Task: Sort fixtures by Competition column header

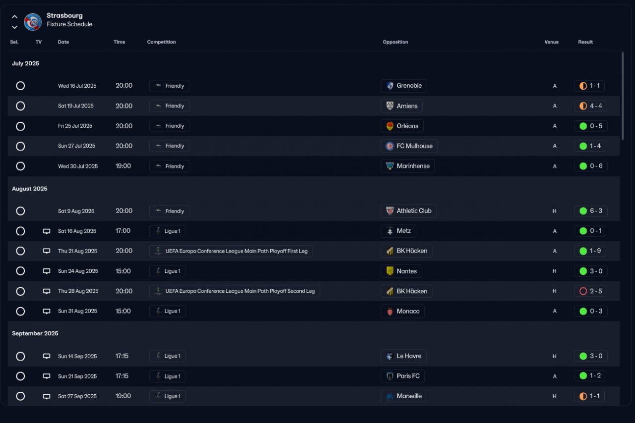Action: coord(161,42)
